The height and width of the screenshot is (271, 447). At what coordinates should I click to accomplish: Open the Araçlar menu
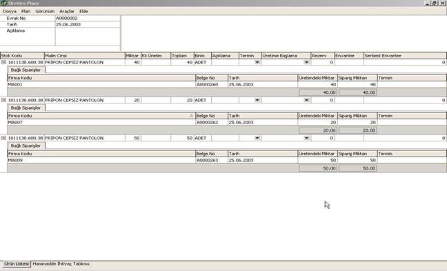point(67,12)
